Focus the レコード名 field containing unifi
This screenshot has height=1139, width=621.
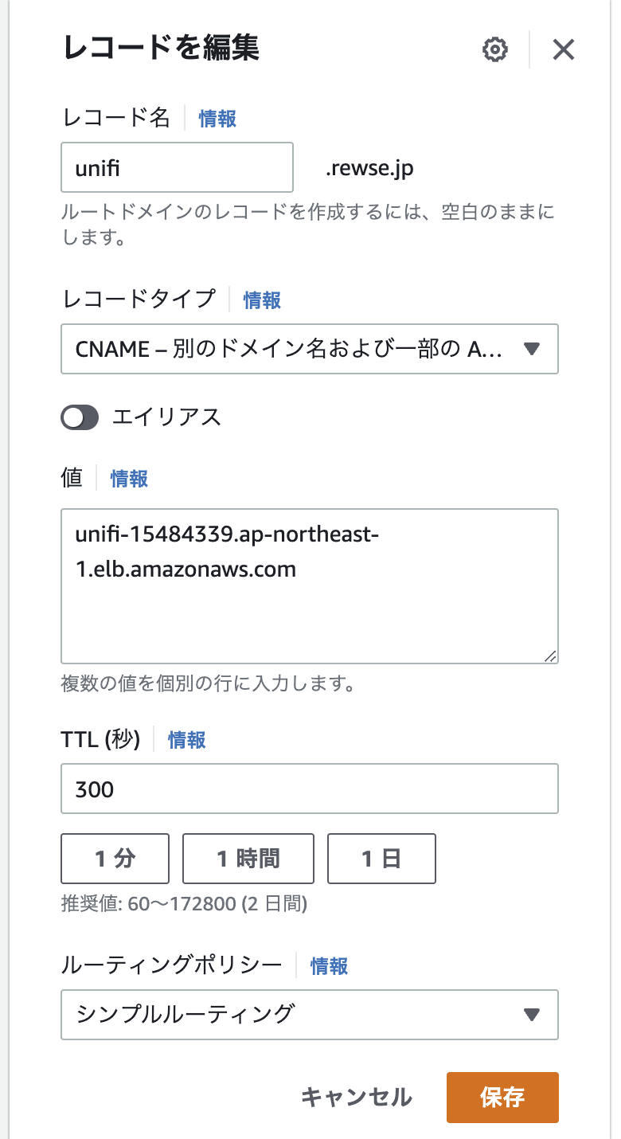(177, 167)
